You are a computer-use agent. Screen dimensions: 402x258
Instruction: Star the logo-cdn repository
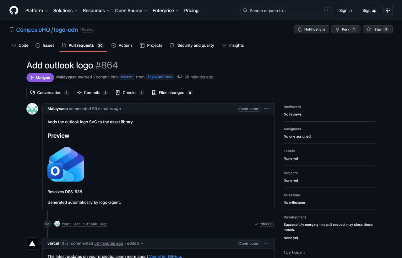coord(378,29)
